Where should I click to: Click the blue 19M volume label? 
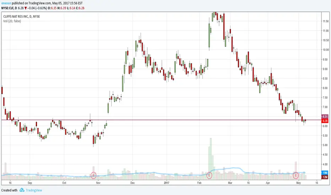(x=325, y=173)
